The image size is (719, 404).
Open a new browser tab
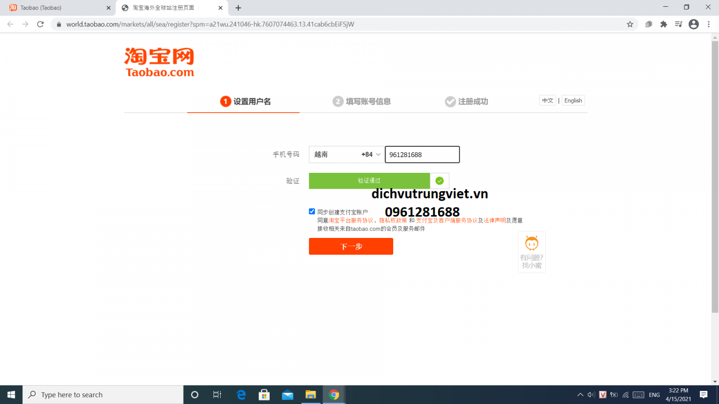coord(238,8)
